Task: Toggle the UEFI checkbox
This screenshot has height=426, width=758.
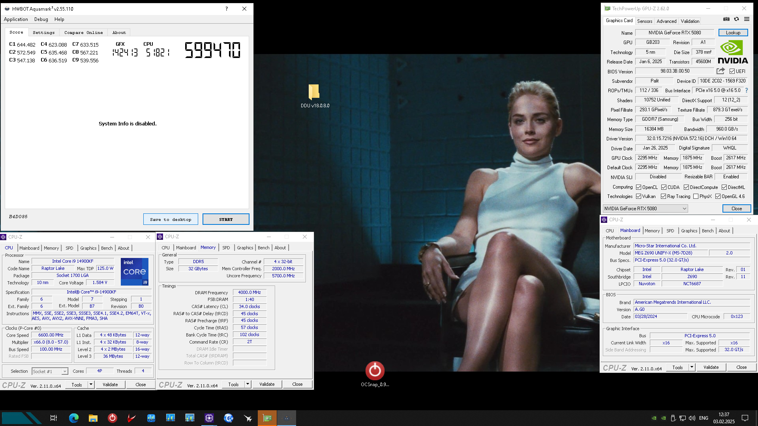Action: (732, 71)
